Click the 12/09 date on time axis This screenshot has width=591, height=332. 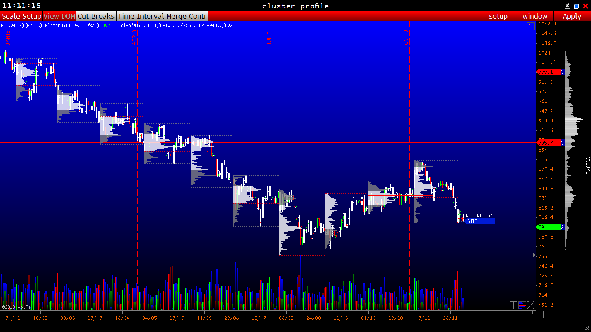pos(341,318)
